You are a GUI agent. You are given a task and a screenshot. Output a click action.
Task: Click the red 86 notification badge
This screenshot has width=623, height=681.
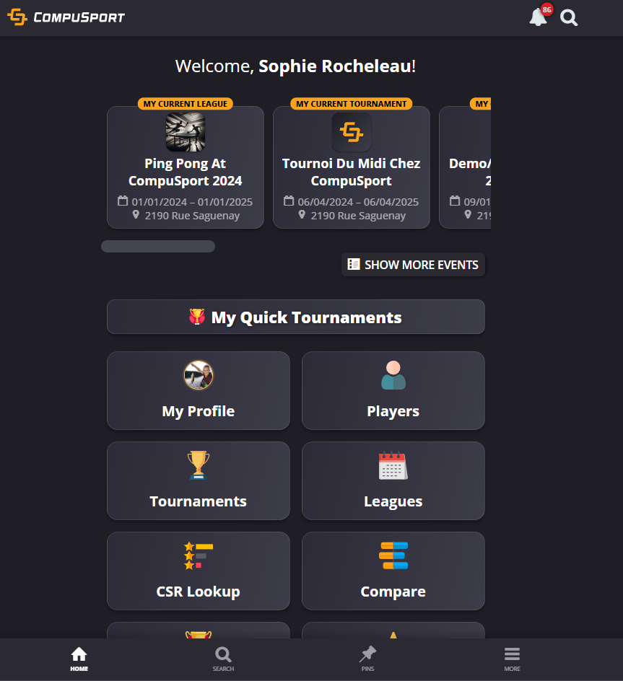pos(546,9)
